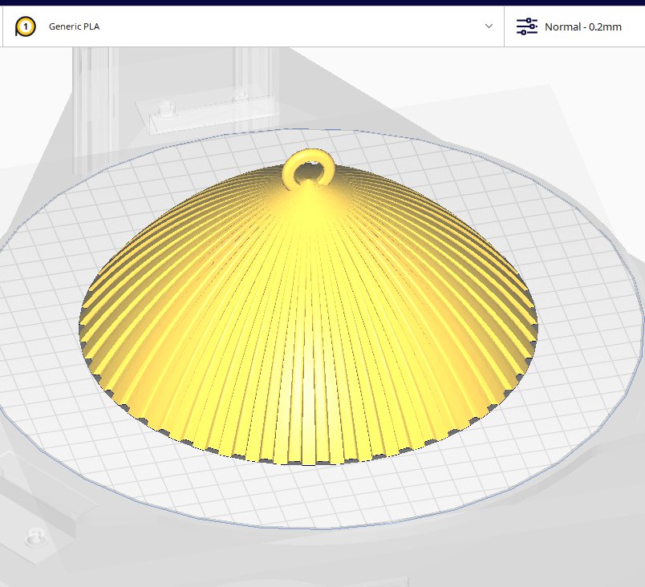The height and width of the screenshot is (587, 645).
Task: Click the bright highlighted rib of the model
Action: [x=308, y=370]
